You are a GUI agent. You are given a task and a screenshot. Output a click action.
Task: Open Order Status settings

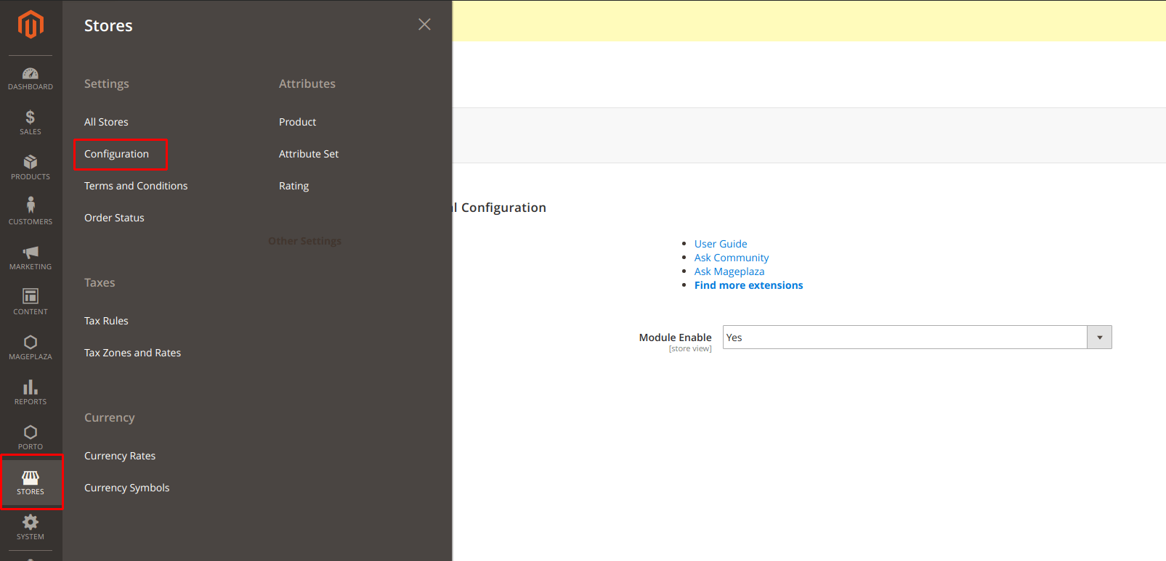pos(114,218)
